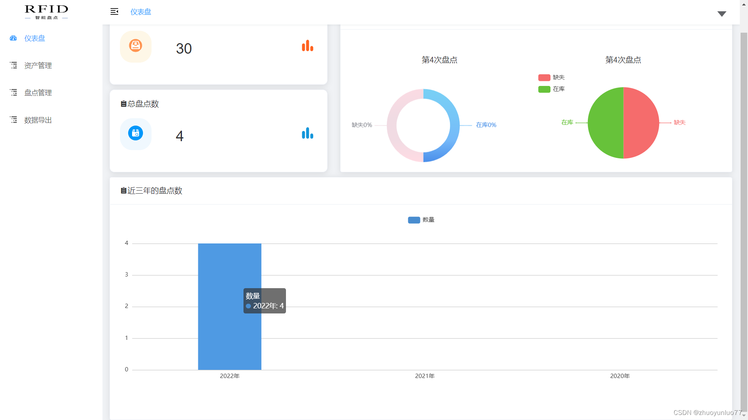Click the orange asset count icon
Screen dimensions: 748x420
pos(135,46)
